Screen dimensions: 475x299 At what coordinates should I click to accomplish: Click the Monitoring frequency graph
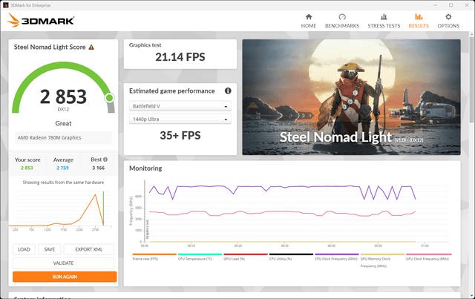point(289,214)
